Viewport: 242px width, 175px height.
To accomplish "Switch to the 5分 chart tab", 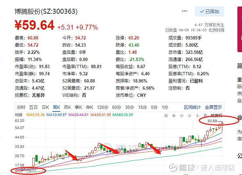I will 154,107.
